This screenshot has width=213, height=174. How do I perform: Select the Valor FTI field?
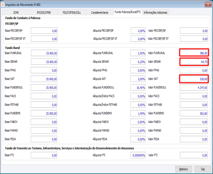pyautogui.click(x=194, y=155)
